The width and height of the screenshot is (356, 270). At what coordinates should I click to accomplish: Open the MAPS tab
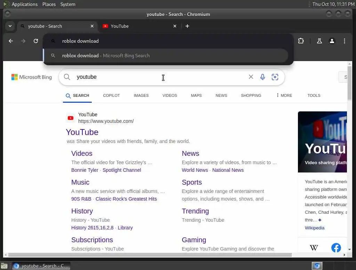(x=196, y=95)
